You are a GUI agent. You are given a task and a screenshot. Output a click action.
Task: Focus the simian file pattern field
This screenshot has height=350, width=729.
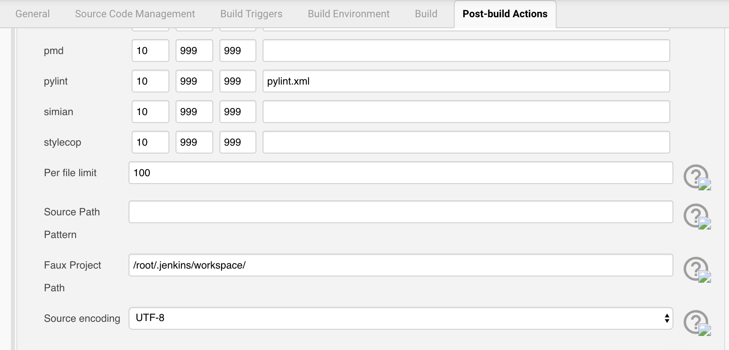[466, 112]
